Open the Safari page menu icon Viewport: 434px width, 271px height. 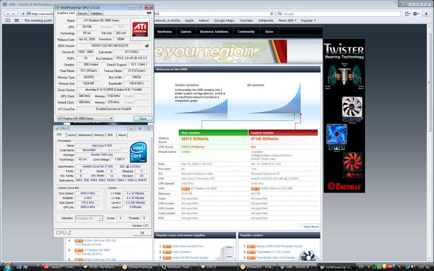pos(407,14)
